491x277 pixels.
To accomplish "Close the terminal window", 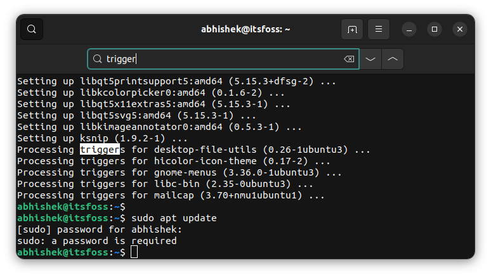I will point(460,29).
